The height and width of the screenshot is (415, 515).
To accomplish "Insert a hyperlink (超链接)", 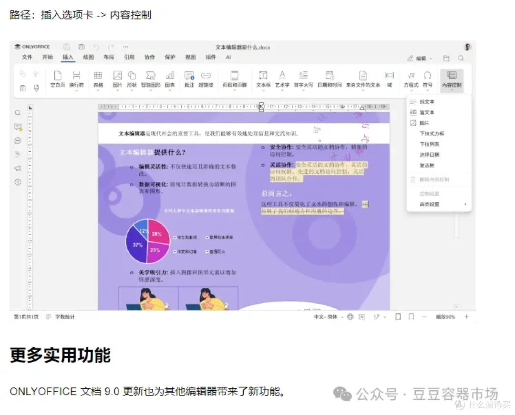I will (206, 79).
